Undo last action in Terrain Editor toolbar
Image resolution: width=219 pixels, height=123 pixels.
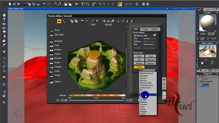pyautogui.click(x=82, y=21)
